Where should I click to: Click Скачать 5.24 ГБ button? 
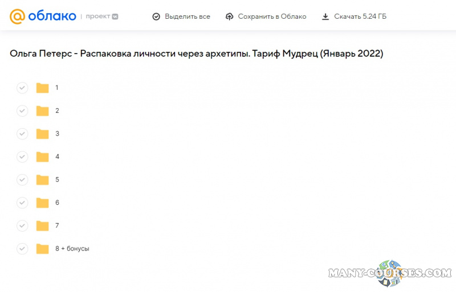[360, 17]
